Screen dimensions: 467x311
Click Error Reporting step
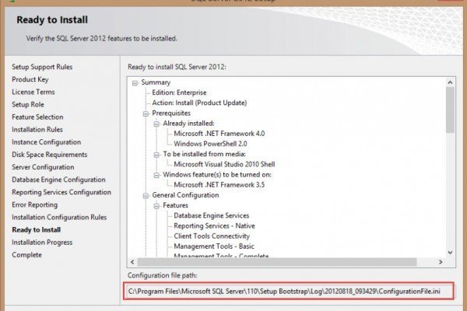(35, 204)
